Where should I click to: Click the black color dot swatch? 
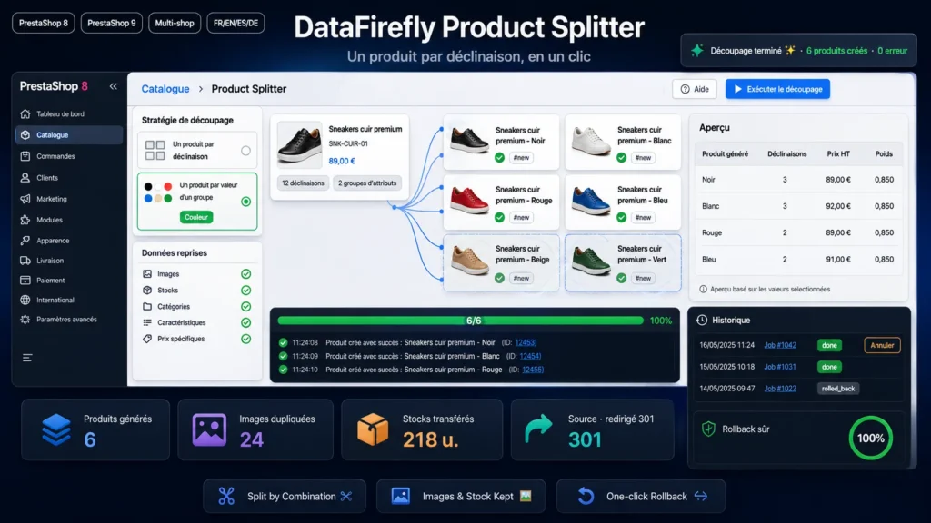(148, 186)
